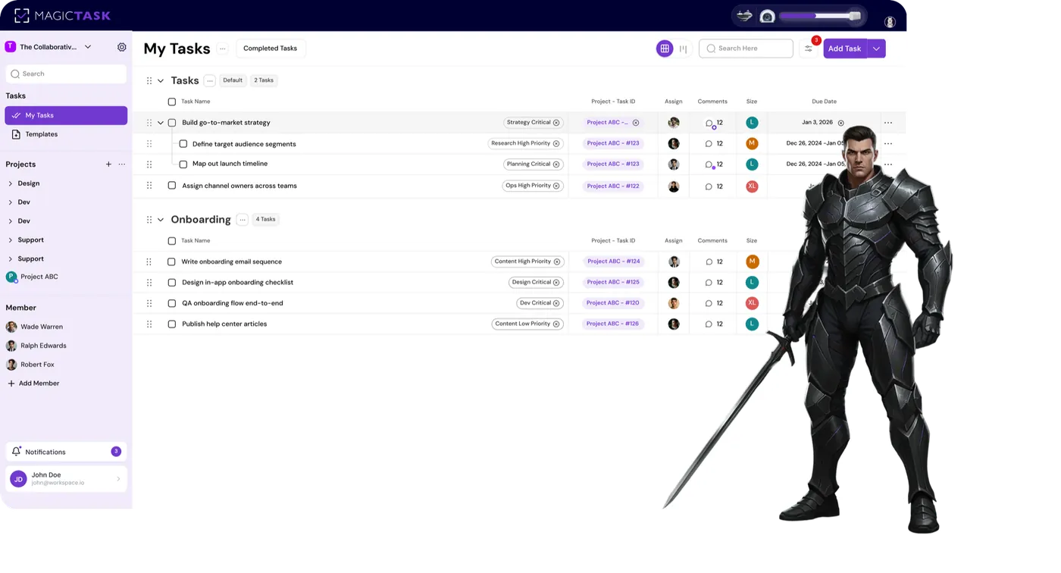The width and height of the screenshot is (1061, 573).
Task: Open the Add Task dropdown arrow
Action: tap(877, 49)
